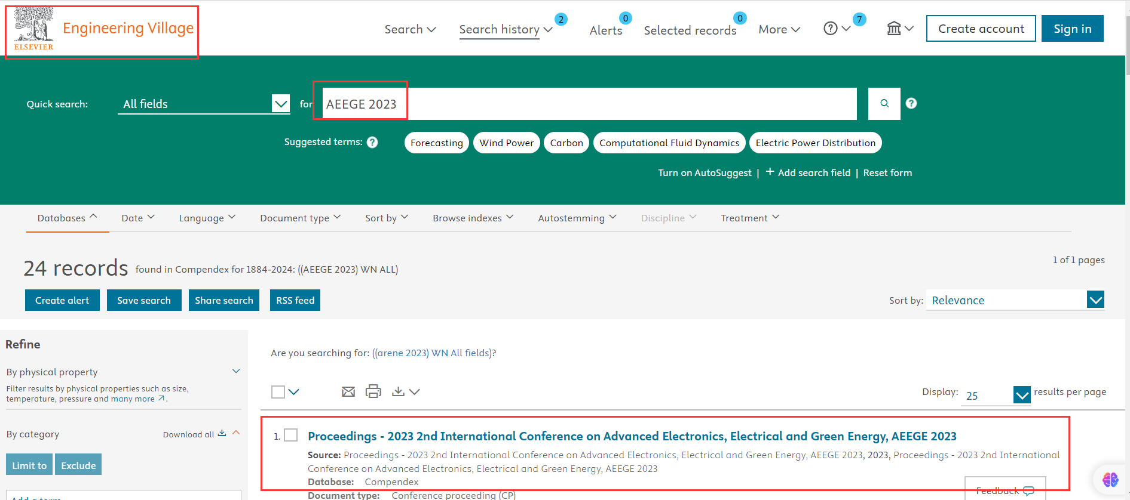Viewport: 1130px width, 500px height.
Task: Click Save search button
Action: (144, 300)
